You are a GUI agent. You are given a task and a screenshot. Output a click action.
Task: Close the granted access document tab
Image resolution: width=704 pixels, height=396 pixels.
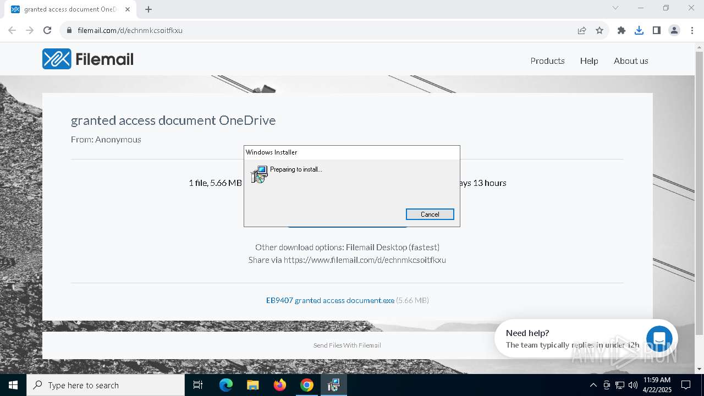pos(128,9)
